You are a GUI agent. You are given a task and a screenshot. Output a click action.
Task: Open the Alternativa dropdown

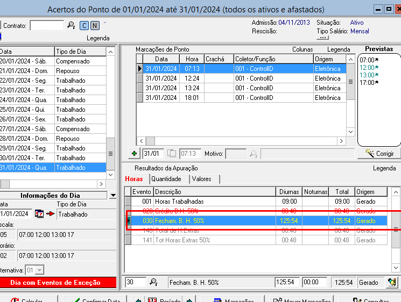40,270
